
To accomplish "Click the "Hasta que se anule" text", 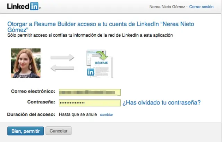I will pyautogui.click(x=78, y=114).
